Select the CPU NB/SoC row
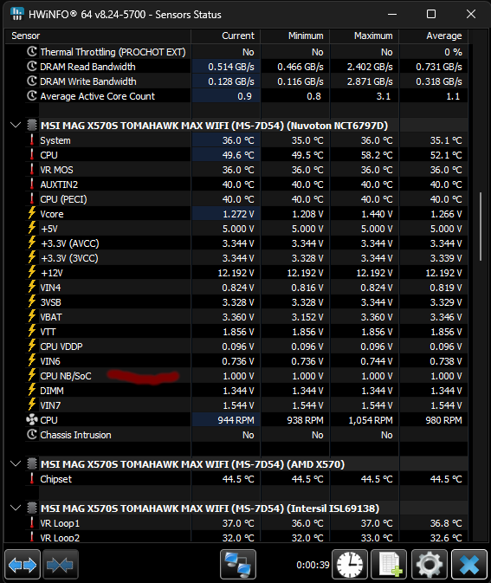 coord(247,376)
